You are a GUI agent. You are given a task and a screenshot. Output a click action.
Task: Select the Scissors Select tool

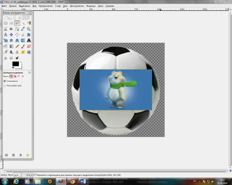[6, 29]
